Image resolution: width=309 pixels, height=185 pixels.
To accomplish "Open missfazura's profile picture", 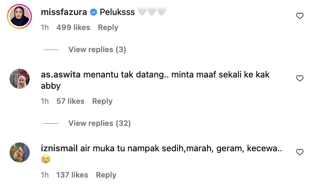I will pyautogui.click(x=20, y=16).
